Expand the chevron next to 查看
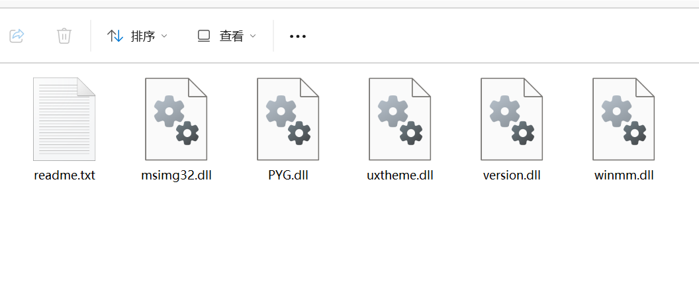The width and height of the screenshot is (699, 302). pos(253,36)
